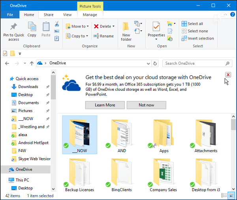Click the search magnifier icon
Image resolution: width=237 pixels, height=200 pixels.
pyautogui.click(x=228, y=64)
